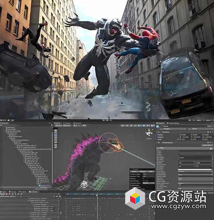Click the Preview button in Animation window
Screen dimensions: 214x220
(3, 194)
